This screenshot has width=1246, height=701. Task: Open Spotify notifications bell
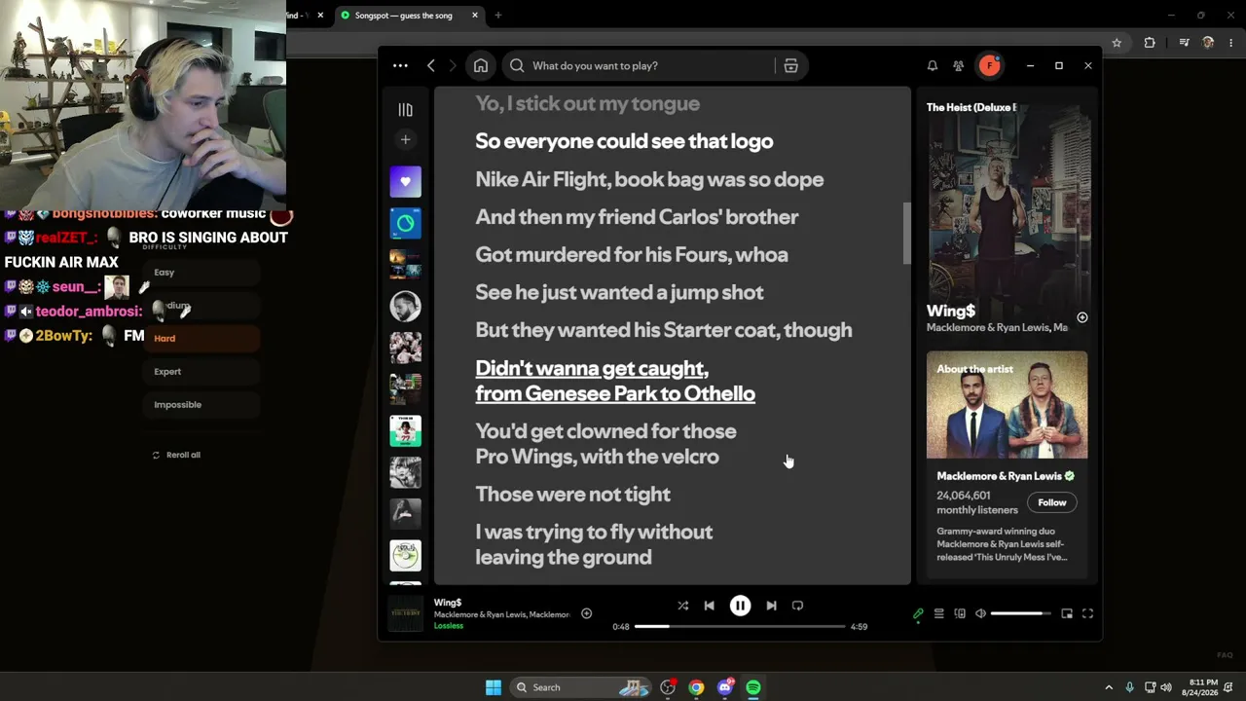(933, 65)
